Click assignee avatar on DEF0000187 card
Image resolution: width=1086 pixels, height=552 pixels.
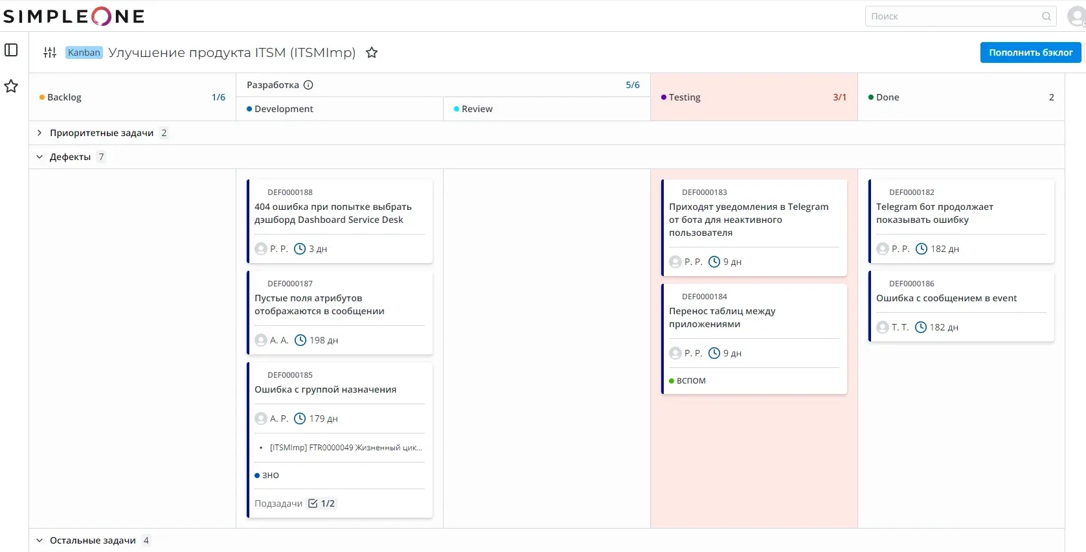[x=261, y=340]
